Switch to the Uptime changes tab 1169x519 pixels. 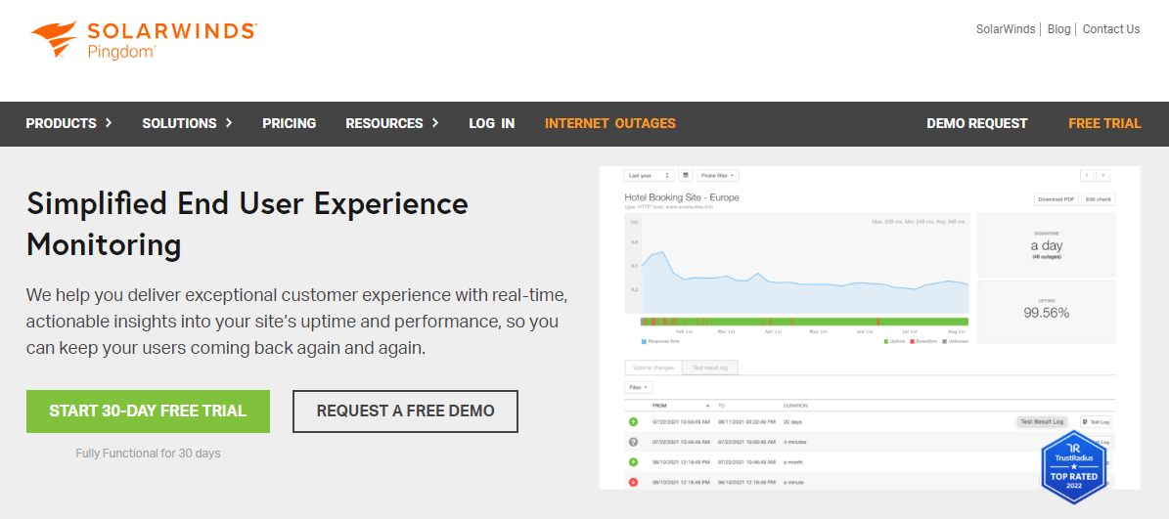pyautogui.click(x=653, y=368)
